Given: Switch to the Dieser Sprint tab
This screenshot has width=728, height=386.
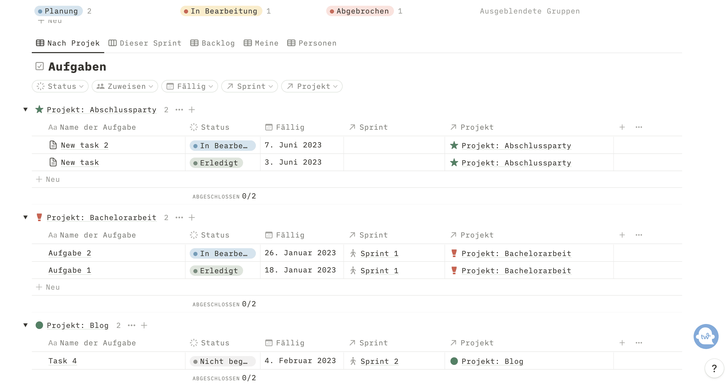Looking at the screenshot, I should [x=145, y=43].
